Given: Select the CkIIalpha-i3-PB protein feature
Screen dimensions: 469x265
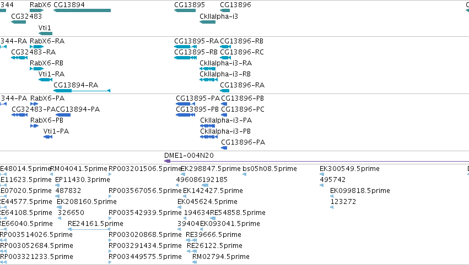Looking at the screenshot, I should (x=209, y=137).
